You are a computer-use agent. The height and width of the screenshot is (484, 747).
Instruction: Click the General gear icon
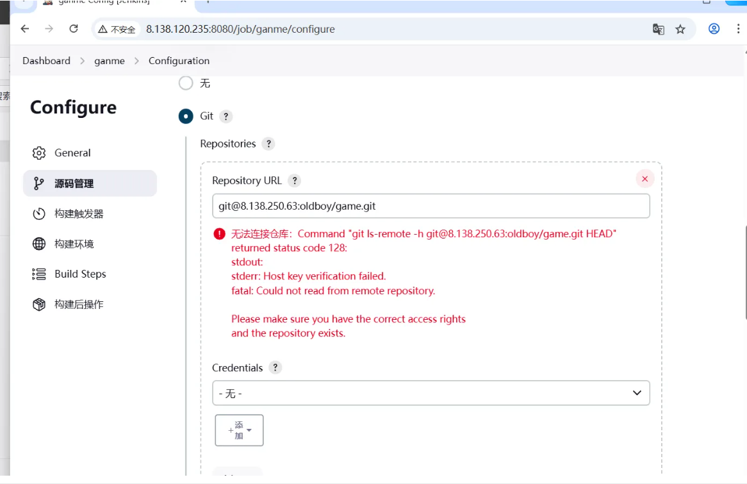39,153
